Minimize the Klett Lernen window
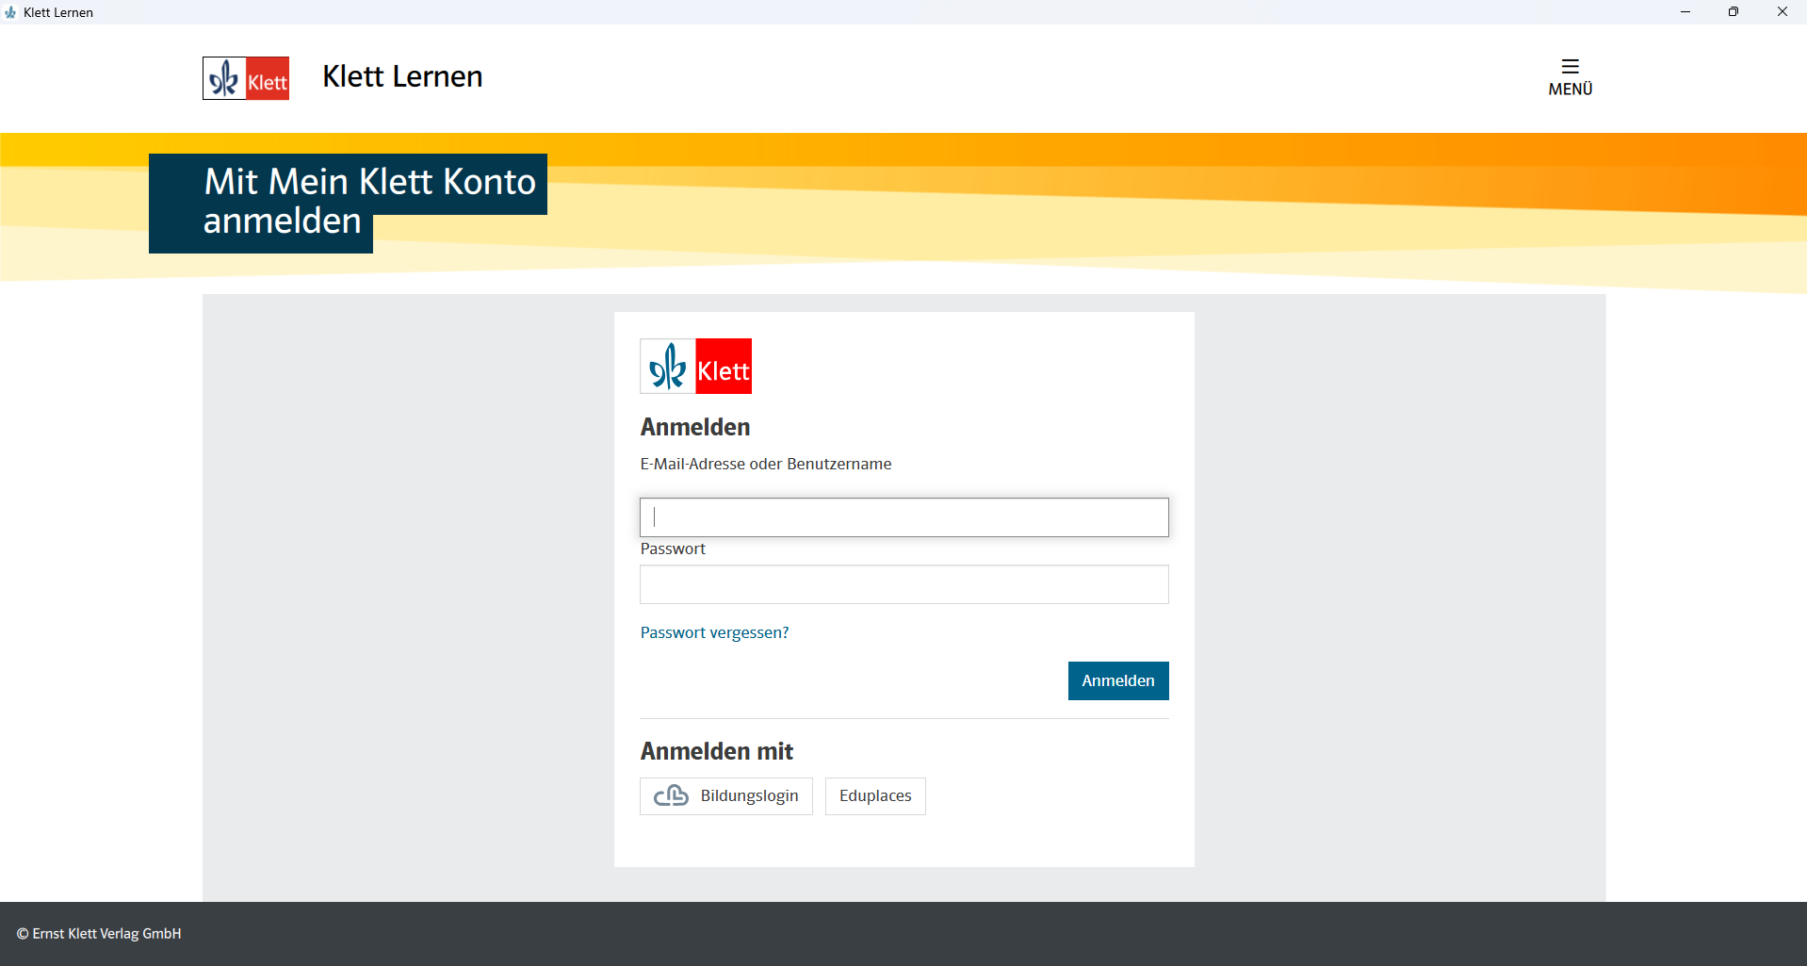 click(1685, 12)
